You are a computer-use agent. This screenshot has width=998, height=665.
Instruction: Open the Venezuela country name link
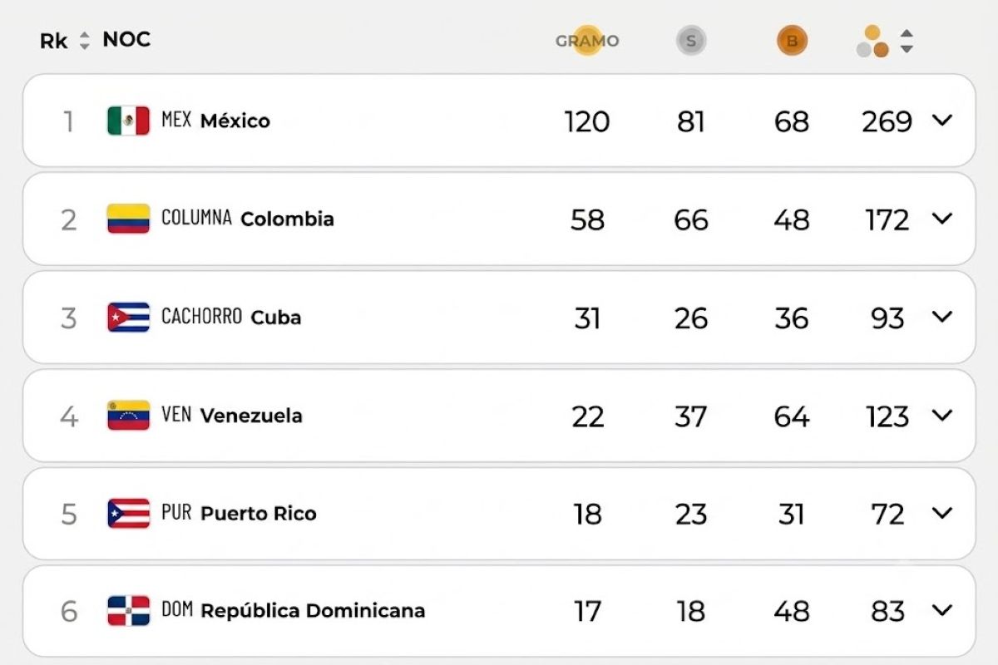pyautogui.click(x=251, y=415)
